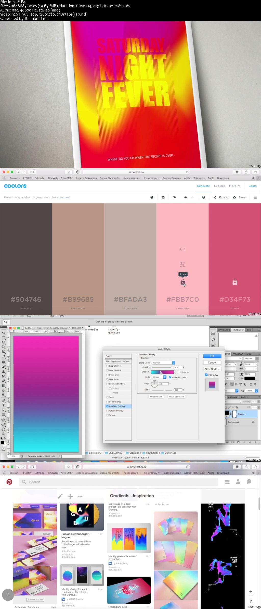Click the undo arrow in Coolors toolbar
The height and width of the screenshot is (609, 261).
(x=186, y=197)
